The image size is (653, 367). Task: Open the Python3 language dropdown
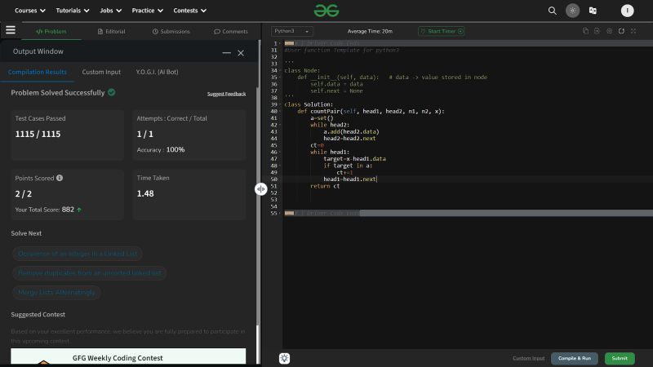[x=291, y=31]
